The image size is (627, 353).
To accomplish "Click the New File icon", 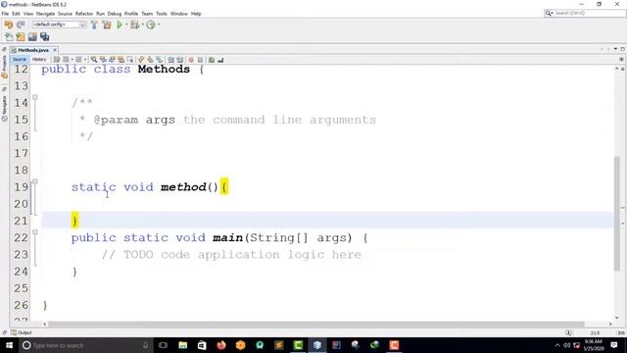I will [9, 37].
